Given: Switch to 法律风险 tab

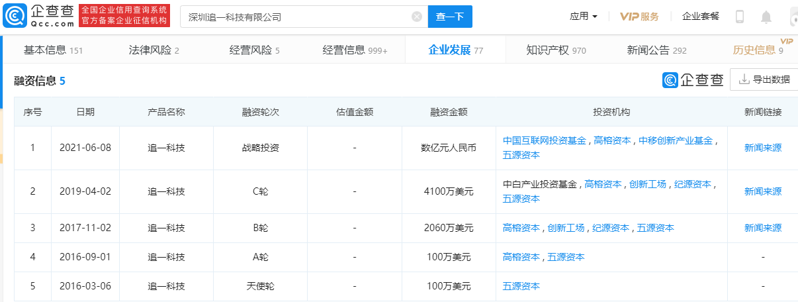Looking at the screenshot, I should pos(154,50).
